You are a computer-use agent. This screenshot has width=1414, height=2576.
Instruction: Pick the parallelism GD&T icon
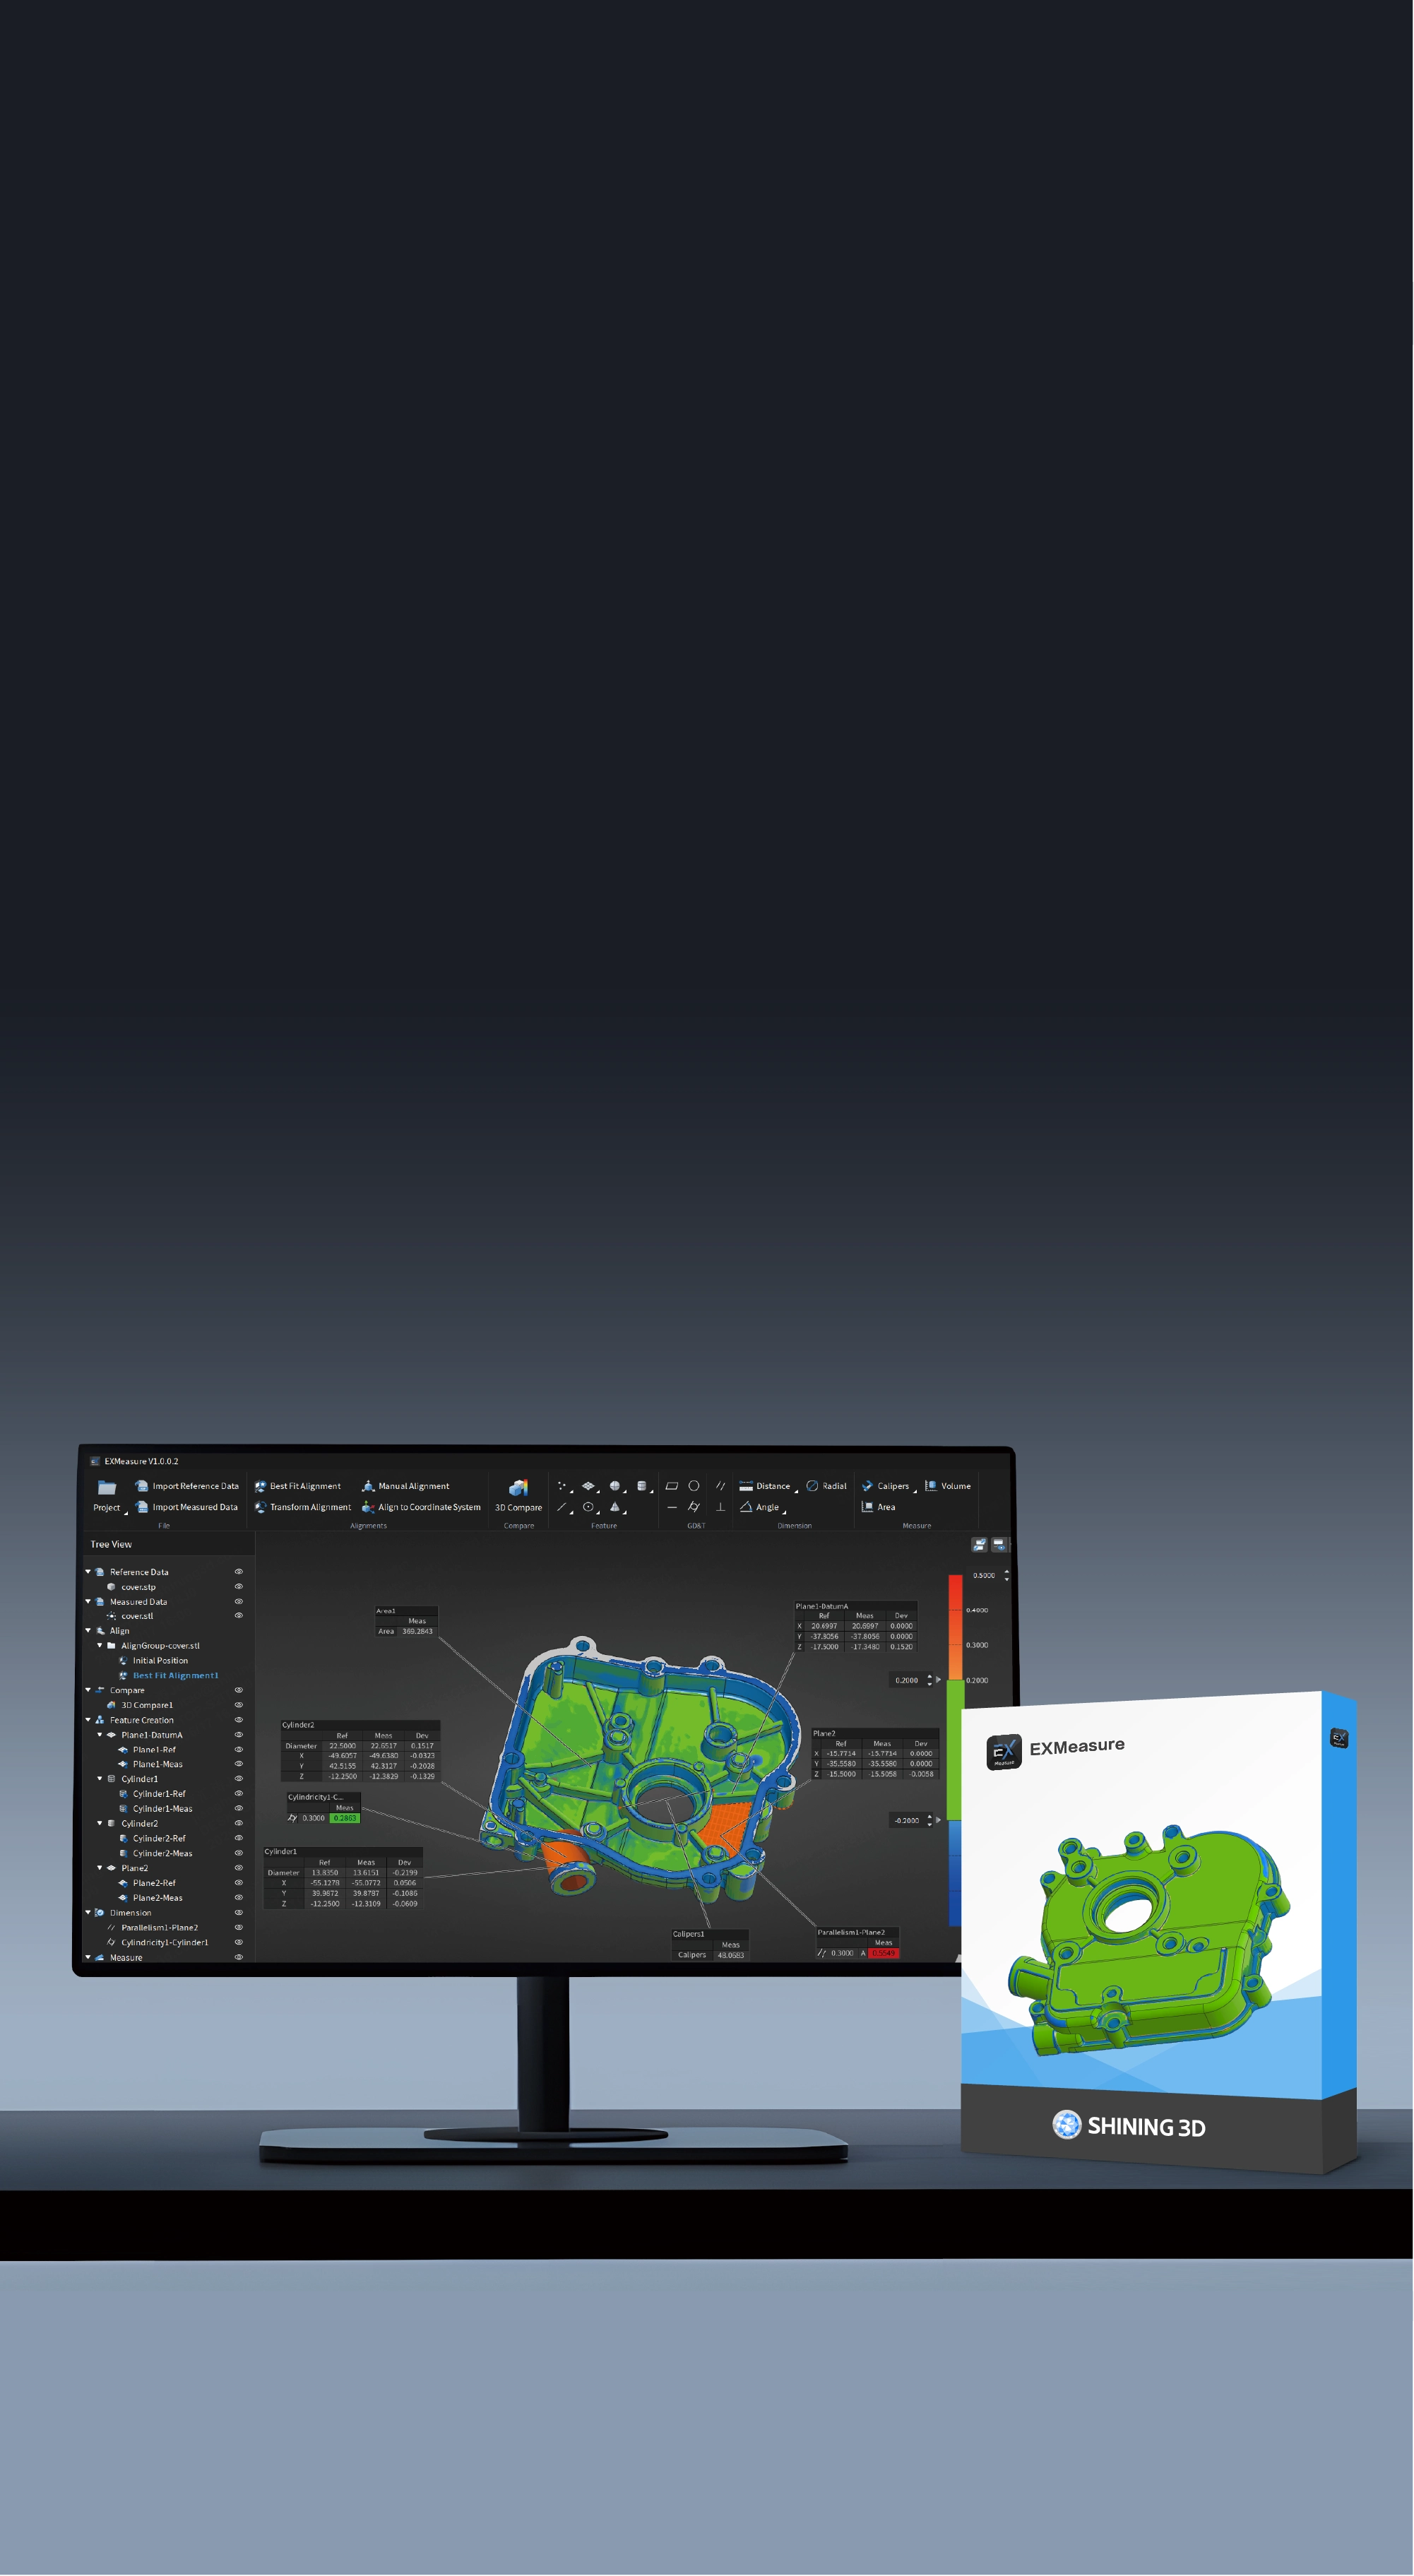(720, 1486)
